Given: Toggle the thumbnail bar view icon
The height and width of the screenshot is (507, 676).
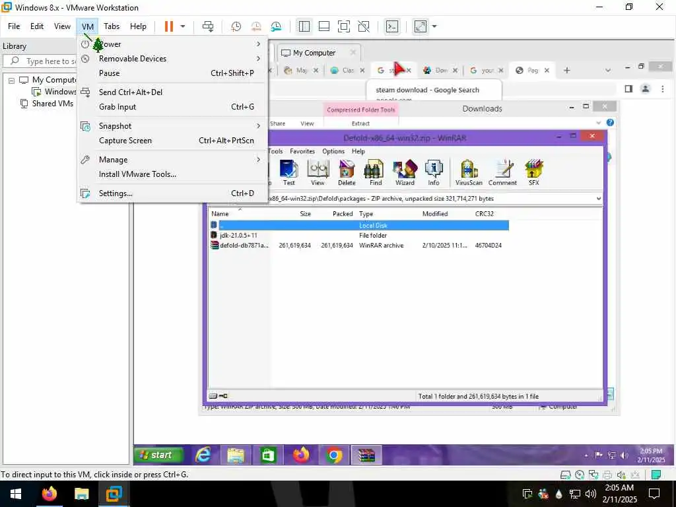Looking at the screenshot, I should pos(323,26).
